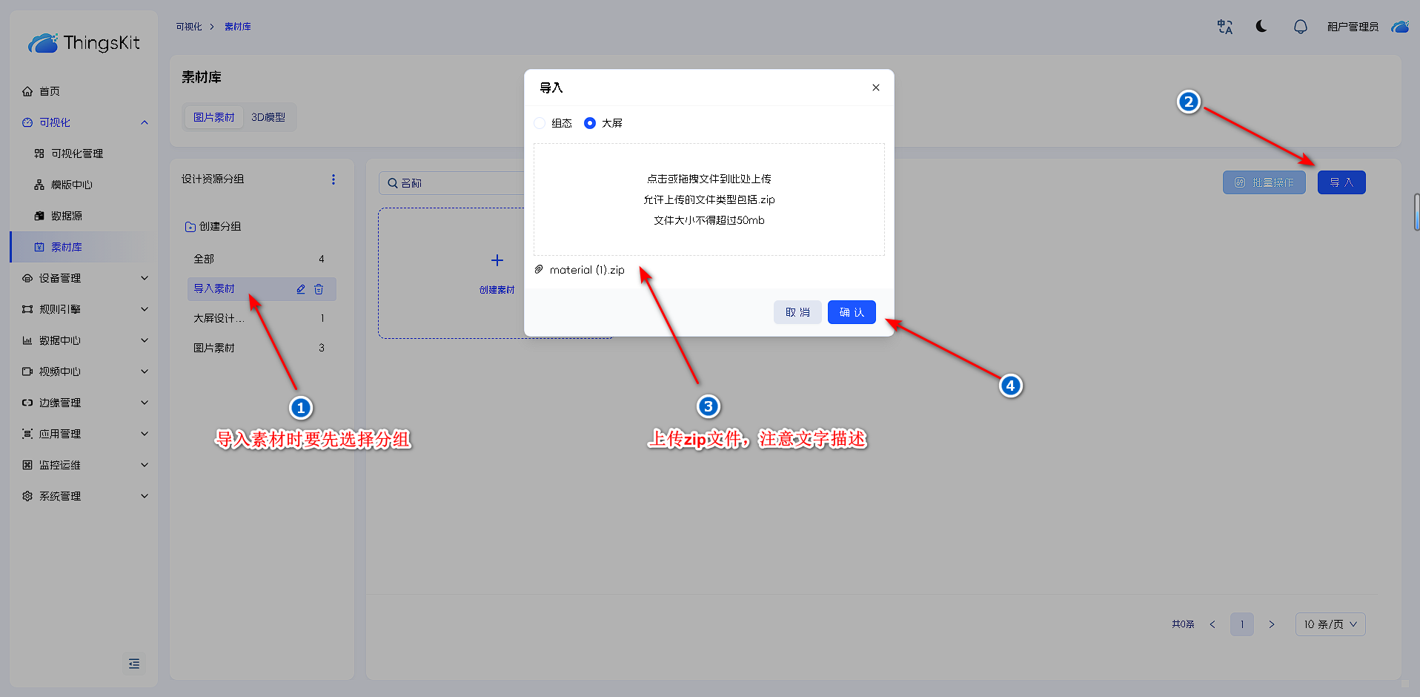Select the 组态 radio option

pos(540,123)
